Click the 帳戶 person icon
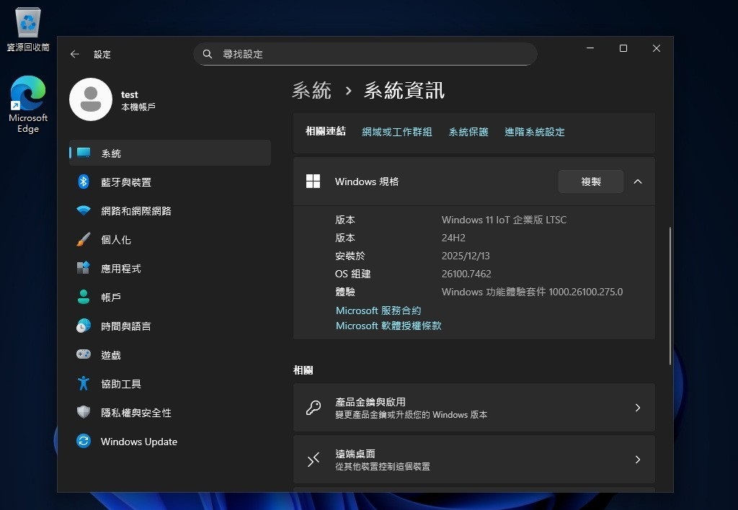Image resolution: width=738 pixels, height=510 pixels. click(x=84, y=297)
